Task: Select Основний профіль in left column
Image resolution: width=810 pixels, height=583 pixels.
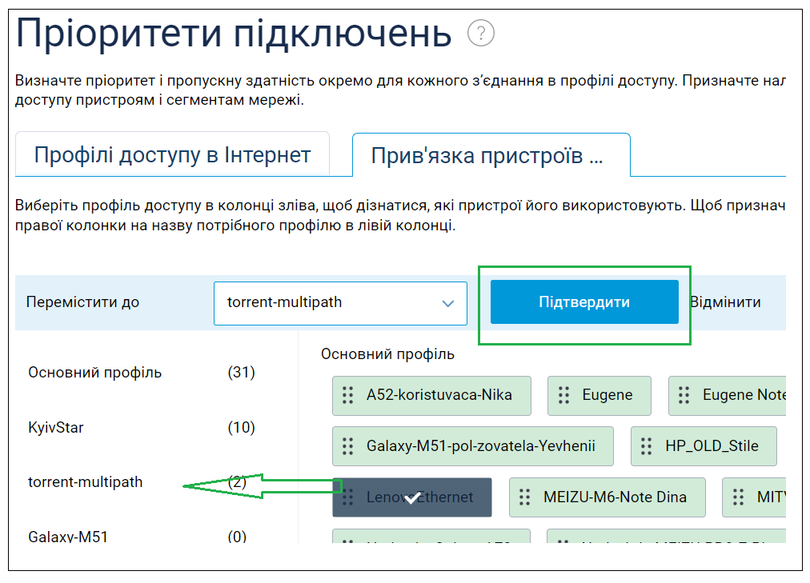Action: 95,373
